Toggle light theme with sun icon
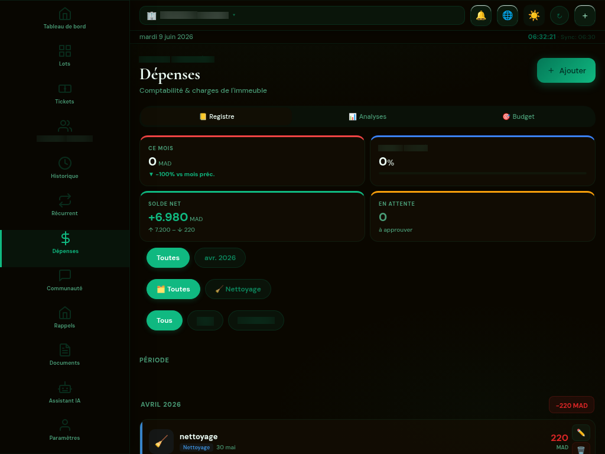605x454 pixels. [x=534, y=15]
